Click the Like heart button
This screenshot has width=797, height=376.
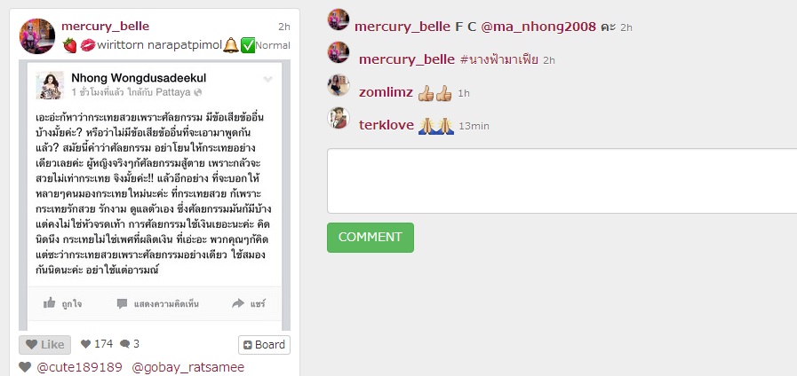pos(44,345)
